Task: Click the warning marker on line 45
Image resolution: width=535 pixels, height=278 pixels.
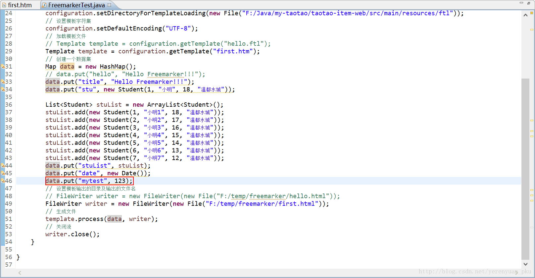Action: point(3,173)
